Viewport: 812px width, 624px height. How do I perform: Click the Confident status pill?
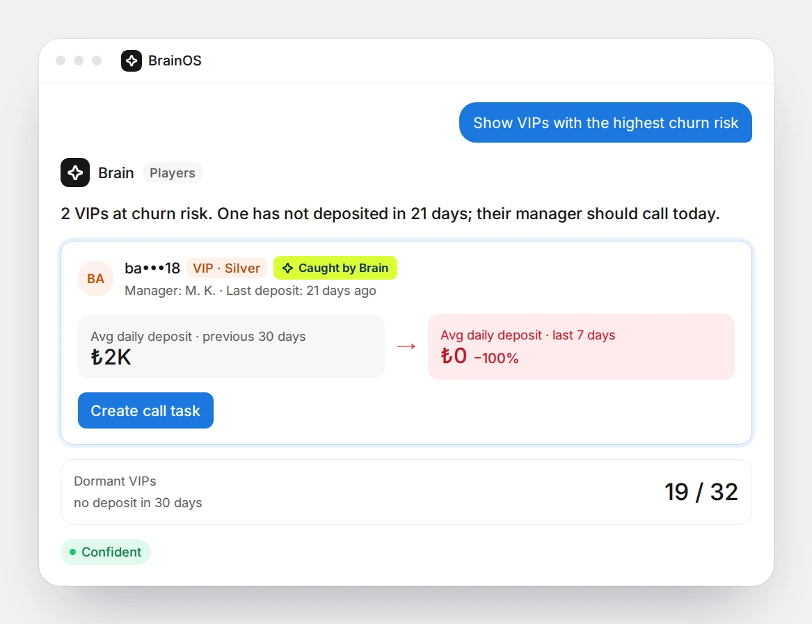[106, 552]
